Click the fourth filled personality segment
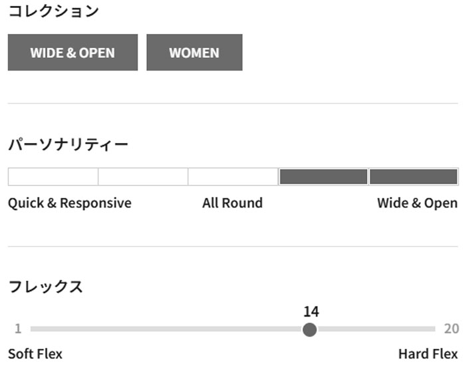The width and height of the screenshot is (472, 383). pyautogui.click(x=323, y=177)
